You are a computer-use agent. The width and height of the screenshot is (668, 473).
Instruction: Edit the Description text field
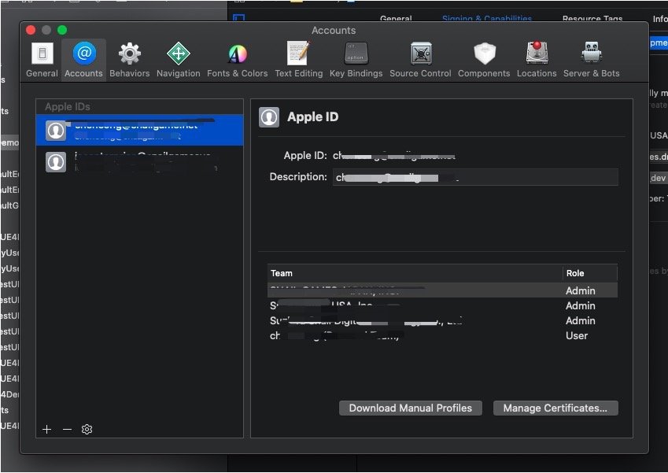pos(475,177)
